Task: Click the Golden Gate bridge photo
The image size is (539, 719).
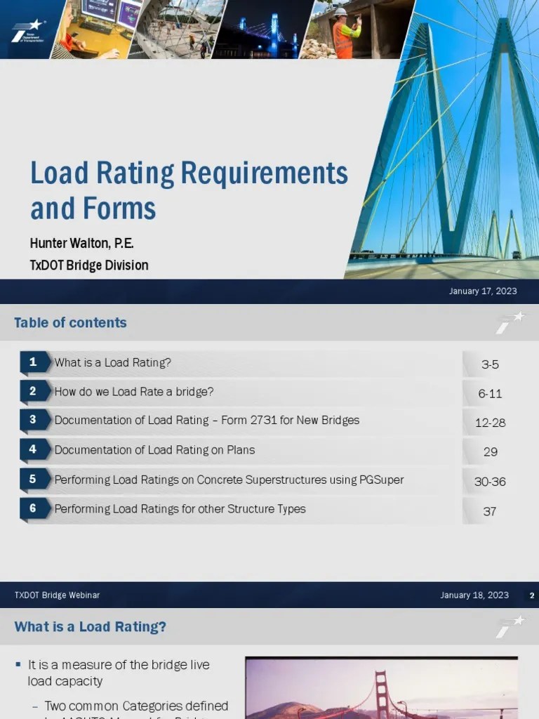Action: (x=381, y=688)
